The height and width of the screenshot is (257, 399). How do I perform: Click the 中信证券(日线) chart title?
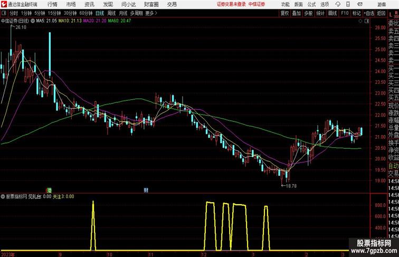click(15, 21)
